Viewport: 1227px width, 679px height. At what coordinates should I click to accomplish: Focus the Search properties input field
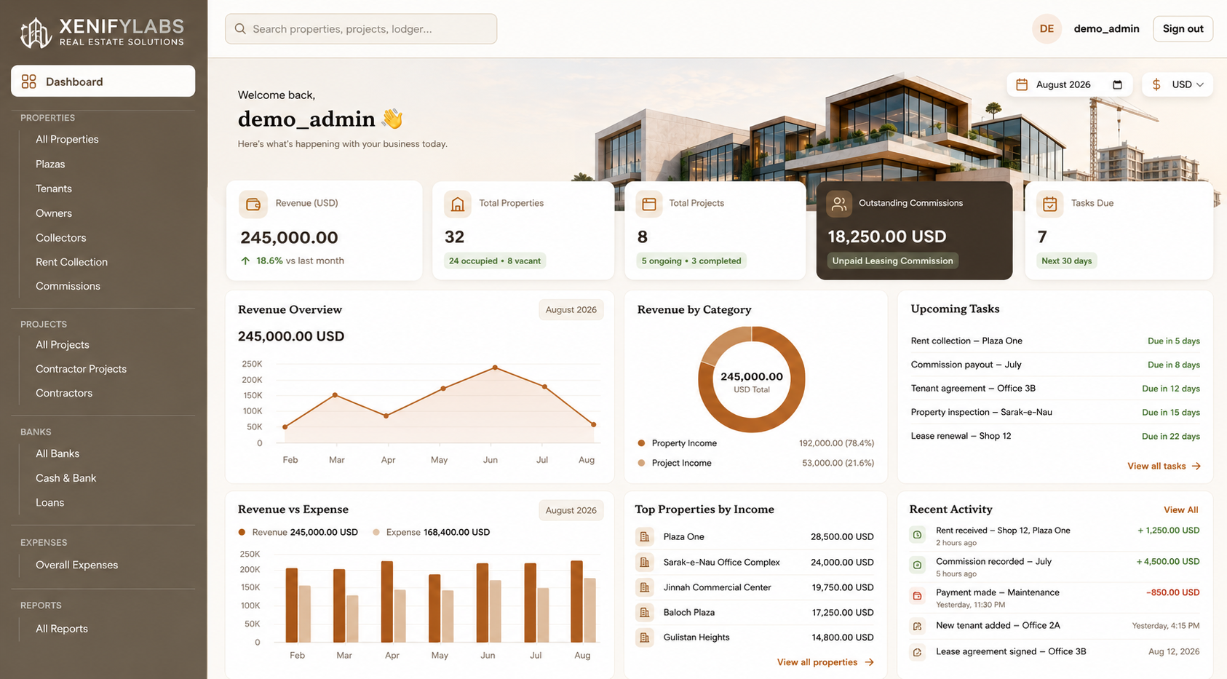361,29
